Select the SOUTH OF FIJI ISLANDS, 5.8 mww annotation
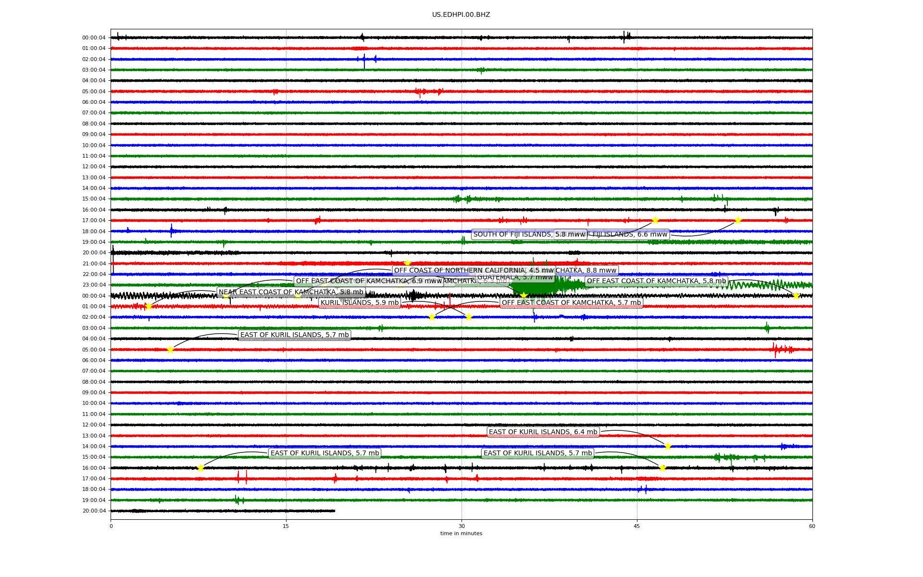Viewport: 923px width, 577px height. click(x=529, y=235)
